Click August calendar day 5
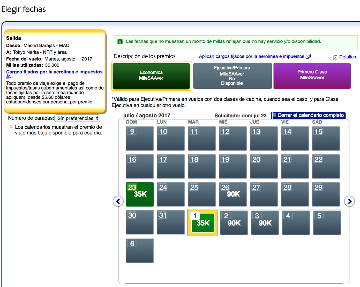Viewport: 360px width, 287px height. (x=327, y=223)
